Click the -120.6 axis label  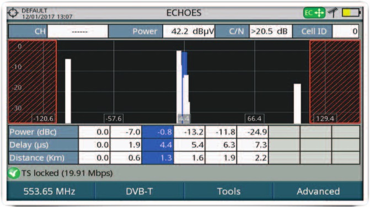pos(44,118)
